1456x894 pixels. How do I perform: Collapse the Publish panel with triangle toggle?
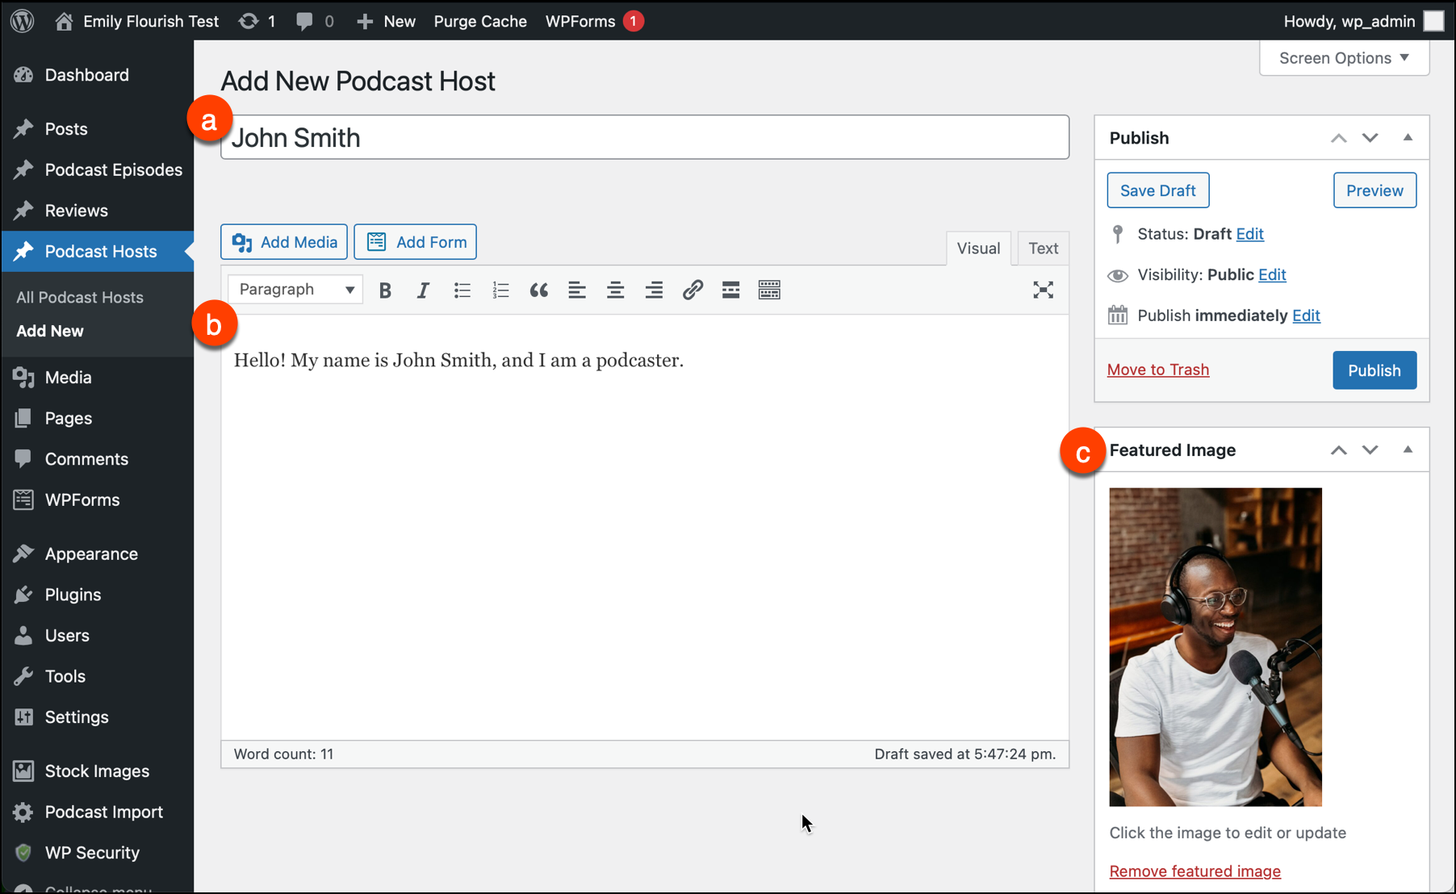1408,138
